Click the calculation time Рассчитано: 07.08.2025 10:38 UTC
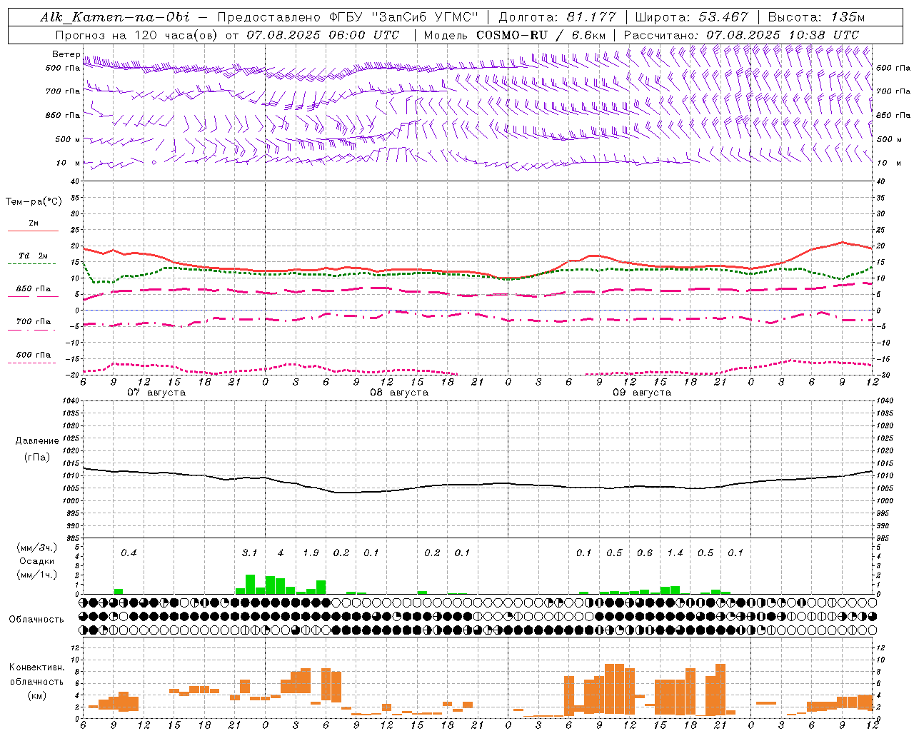The image size is (914, 731). 741,35
